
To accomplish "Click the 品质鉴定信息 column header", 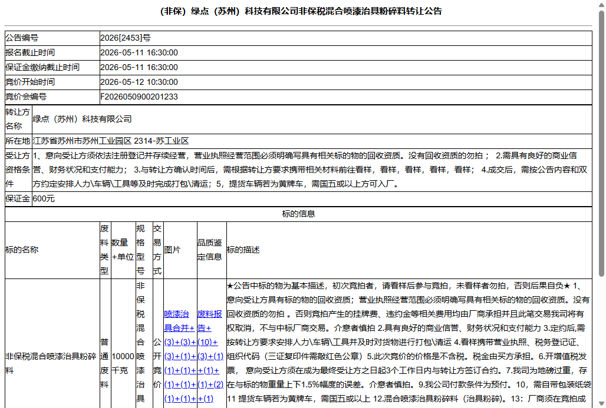I will point(212,250).
